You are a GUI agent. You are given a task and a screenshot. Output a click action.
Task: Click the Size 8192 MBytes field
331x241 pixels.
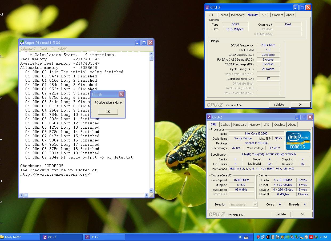(235, 29)
